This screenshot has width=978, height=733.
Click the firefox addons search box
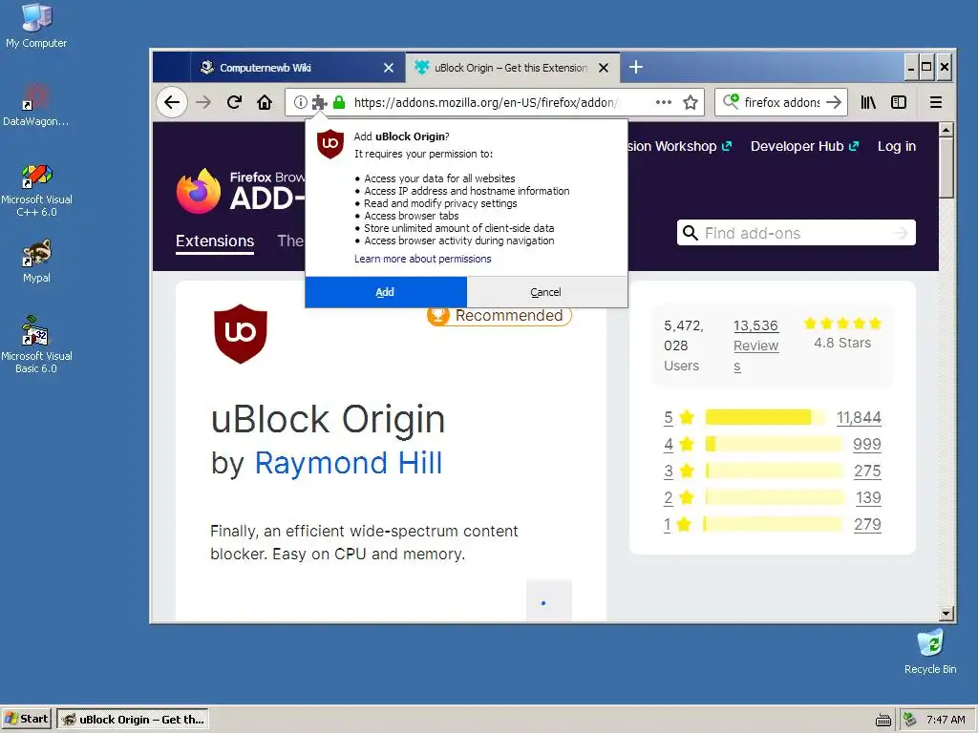(782, 102)
